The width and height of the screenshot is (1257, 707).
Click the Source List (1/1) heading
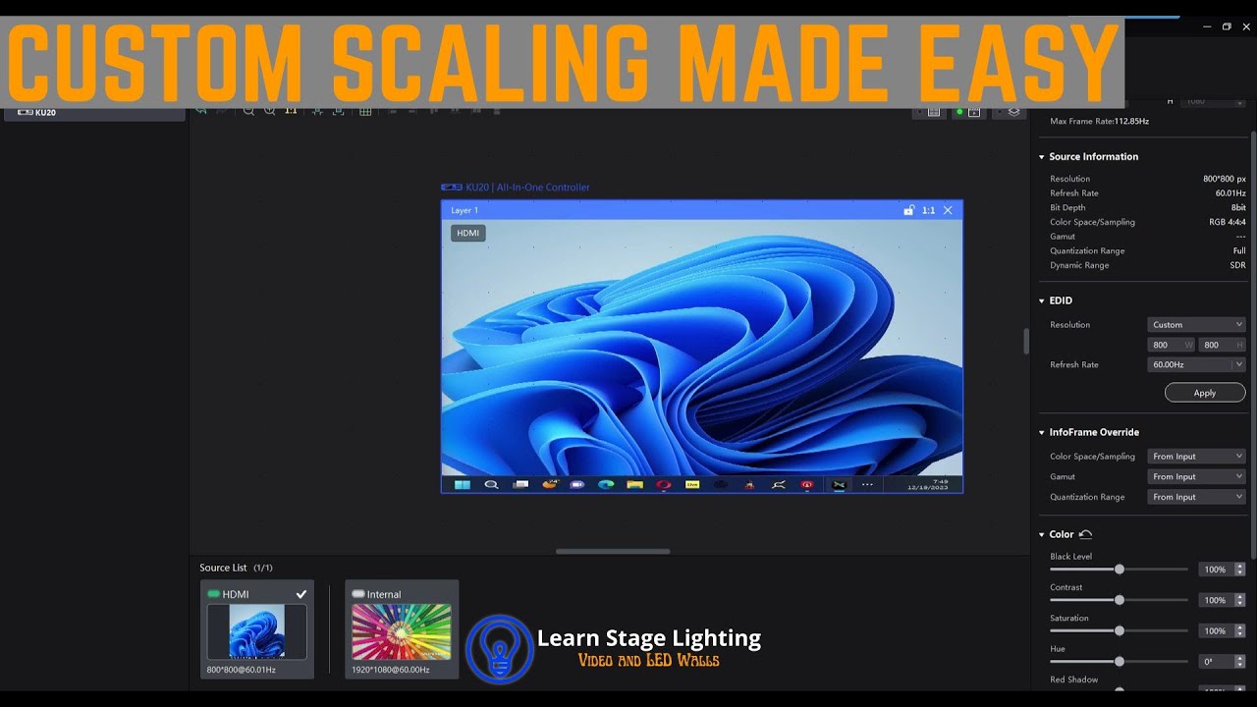[x=236, y=568]
